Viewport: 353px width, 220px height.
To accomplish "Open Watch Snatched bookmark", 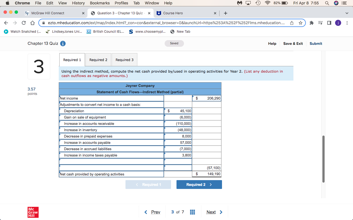I will tap(23, 32).
